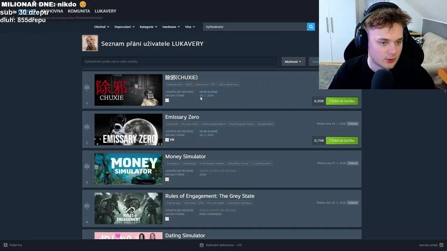Click Windows platform icon under CHUXIE
The image size is (447, 251).
(x=167, y=100)
